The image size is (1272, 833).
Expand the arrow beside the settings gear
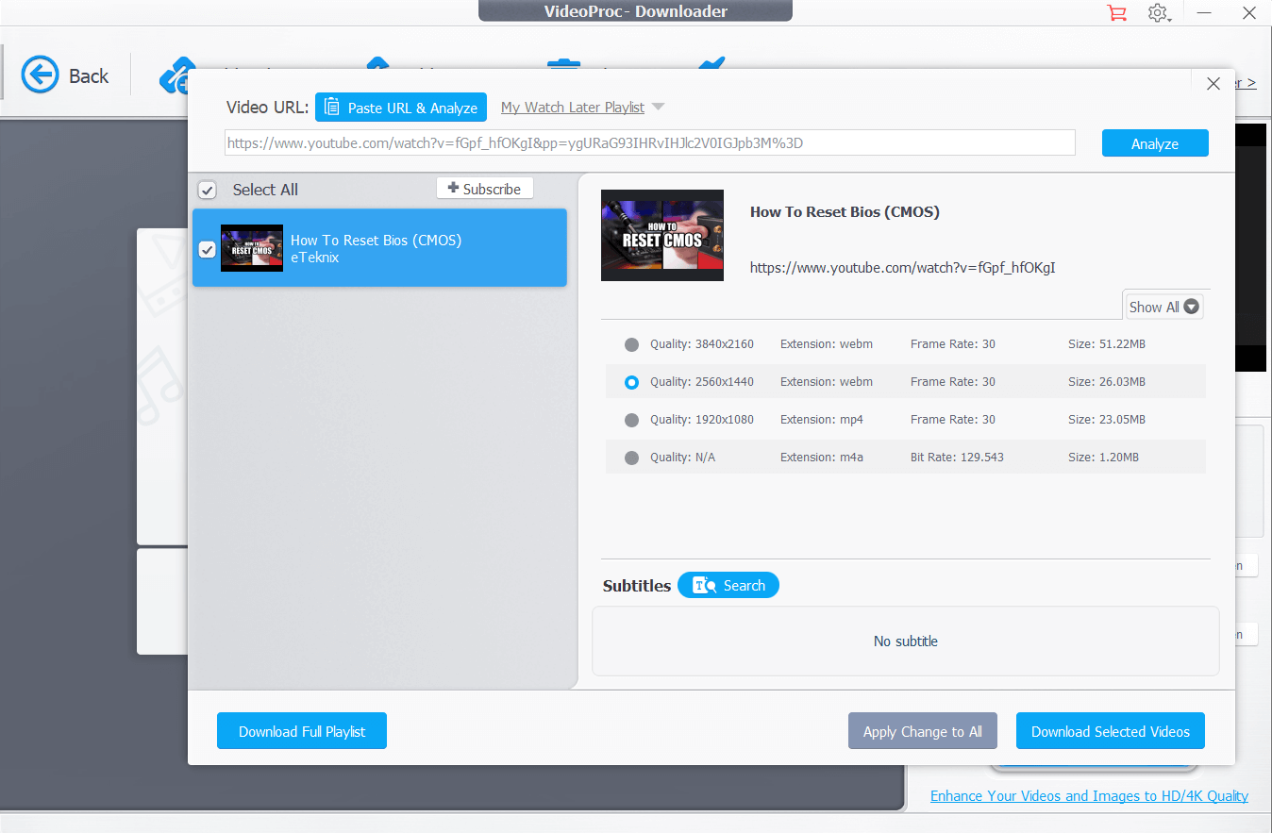tap(1170, 20)
